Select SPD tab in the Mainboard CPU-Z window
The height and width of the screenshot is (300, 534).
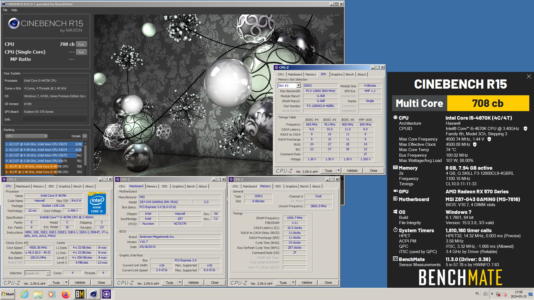(x=165, y=186)
